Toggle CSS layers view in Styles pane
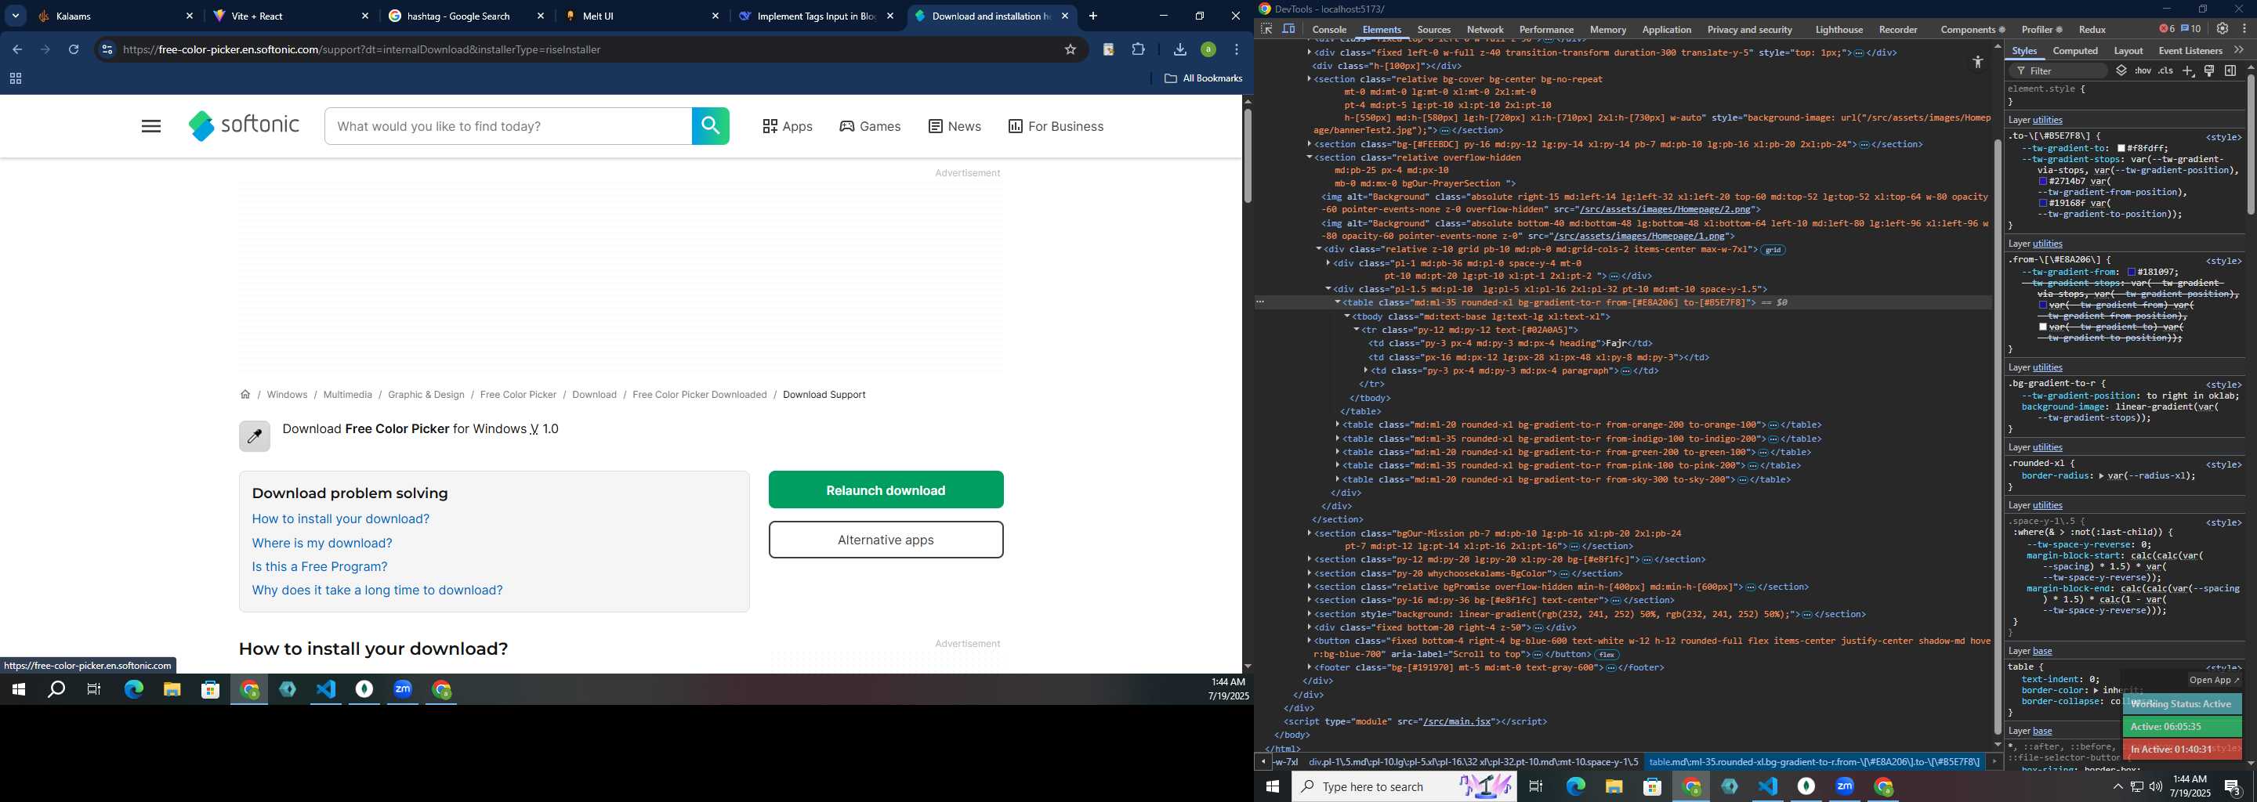The width and height of the screenshot is (2257, 802). coord(2121,71)
